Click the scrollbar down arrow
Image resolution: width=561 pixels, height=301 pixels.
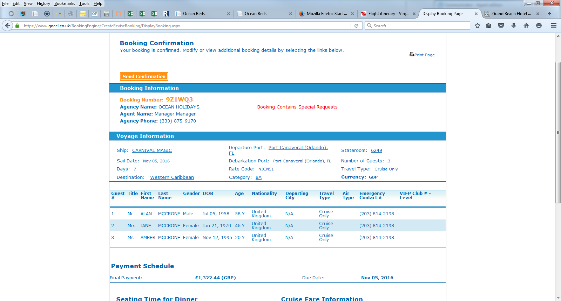point(558,298)
